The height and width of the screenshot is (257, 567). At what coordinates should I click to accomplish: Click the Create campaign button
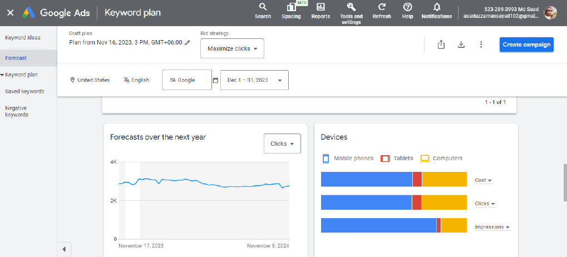[526, 45]
